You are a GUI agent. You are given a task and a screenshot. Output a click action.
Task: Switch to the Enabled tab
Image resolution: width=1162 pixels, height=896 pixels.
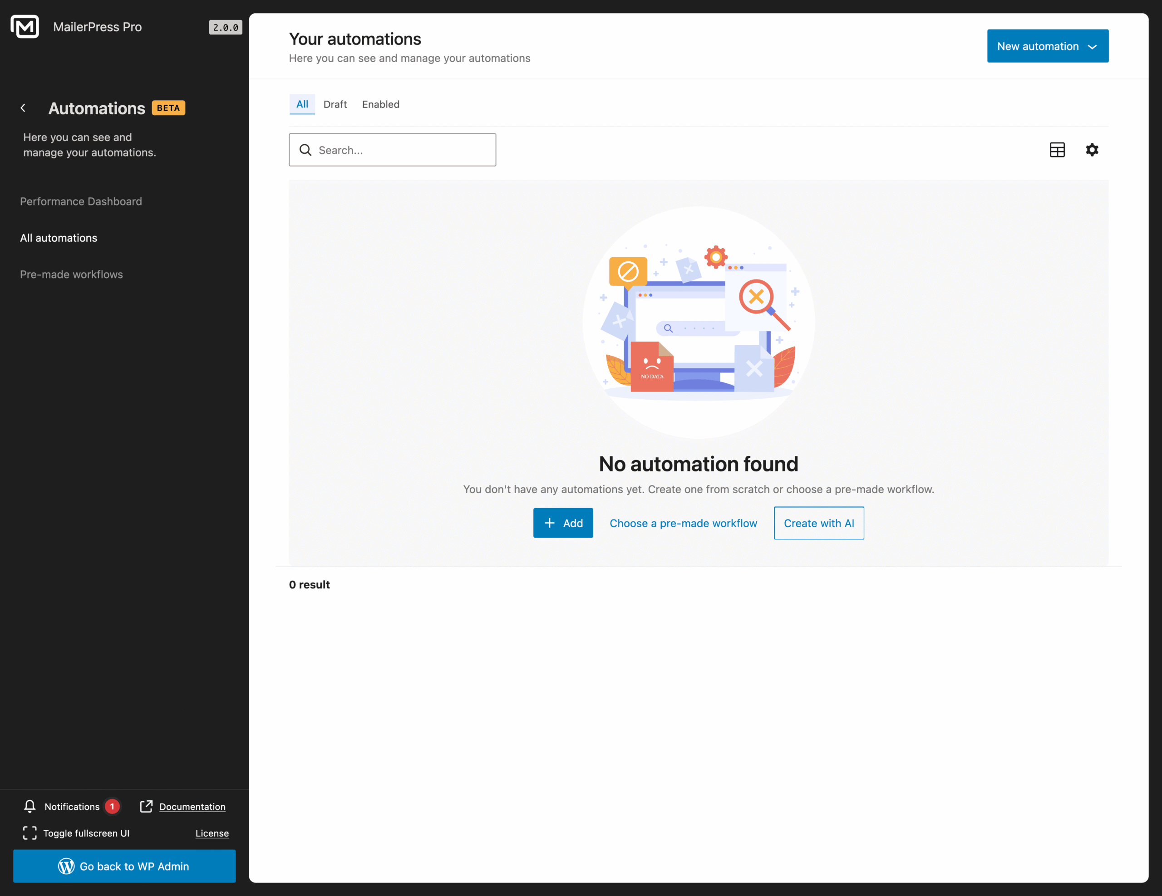[x=380, y=104]
